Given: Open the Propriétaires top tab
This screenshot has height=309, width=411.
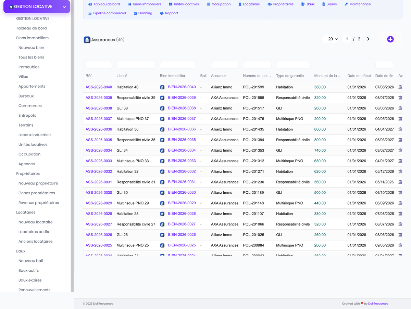Looking at the screenshot, I should [x=281, y=4].
